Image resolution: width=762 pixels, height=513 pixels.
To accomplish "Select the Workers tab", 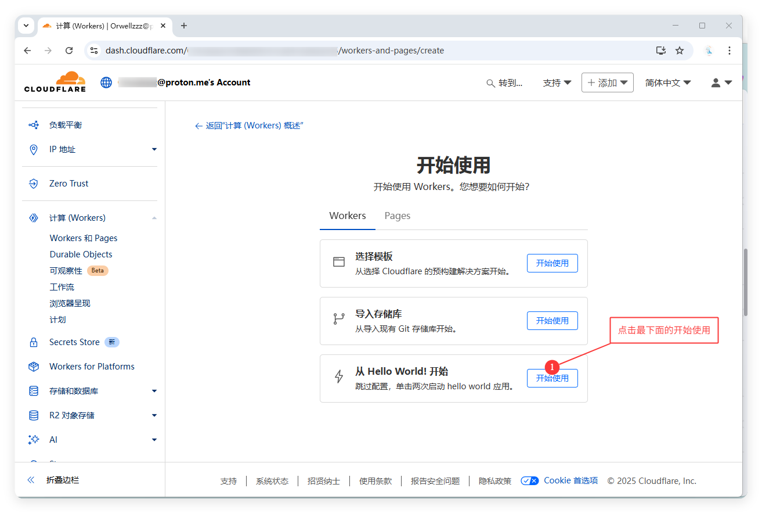I will click(x=347, y=216).
